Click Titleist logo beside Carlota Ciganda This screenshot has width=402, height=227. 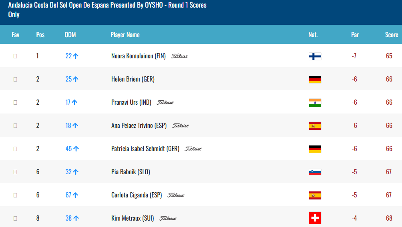(x=176, y=195)
